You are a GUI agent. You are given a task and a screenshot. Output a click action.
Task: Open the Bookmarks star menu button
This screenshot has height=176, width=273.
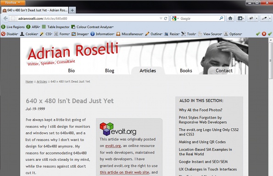(x=240, y=18)
